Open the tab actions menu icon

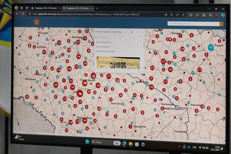click(27, 8)
